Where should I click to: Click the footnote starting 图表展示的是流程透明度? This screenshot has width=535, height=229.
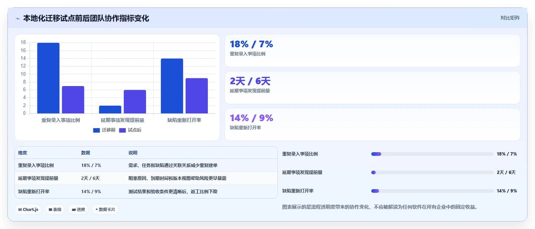(x=381, y=207)
